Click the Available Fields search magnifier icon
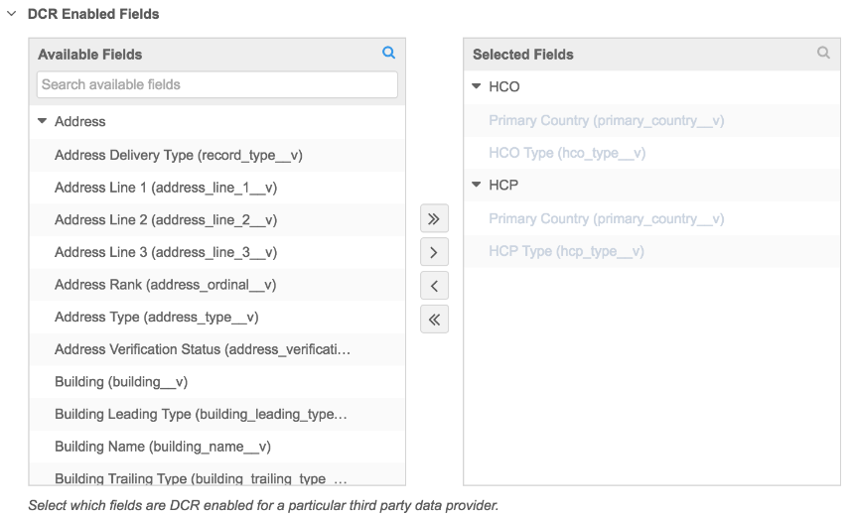The height and width of the screenshot is (518, 855). [x=389, y=54]
